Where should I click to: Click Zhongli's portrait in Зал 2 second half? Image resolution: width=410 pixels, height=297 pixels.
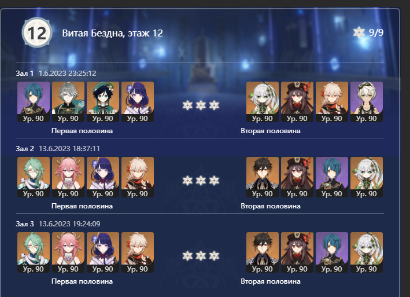[x=263, y=177]
